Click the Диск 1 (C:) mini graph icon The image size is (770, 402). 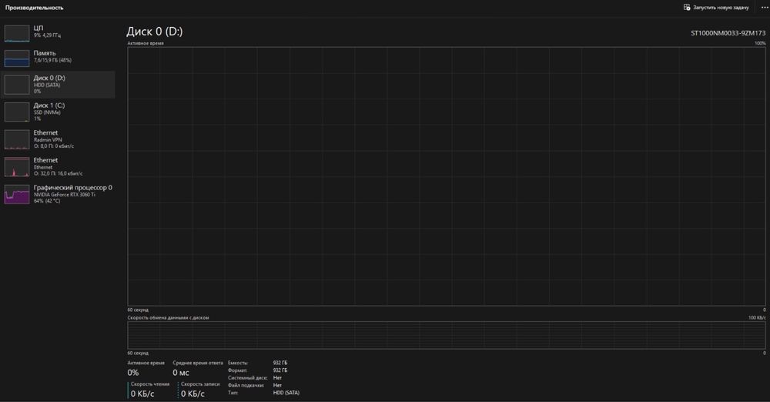click(x=17, y=112)
